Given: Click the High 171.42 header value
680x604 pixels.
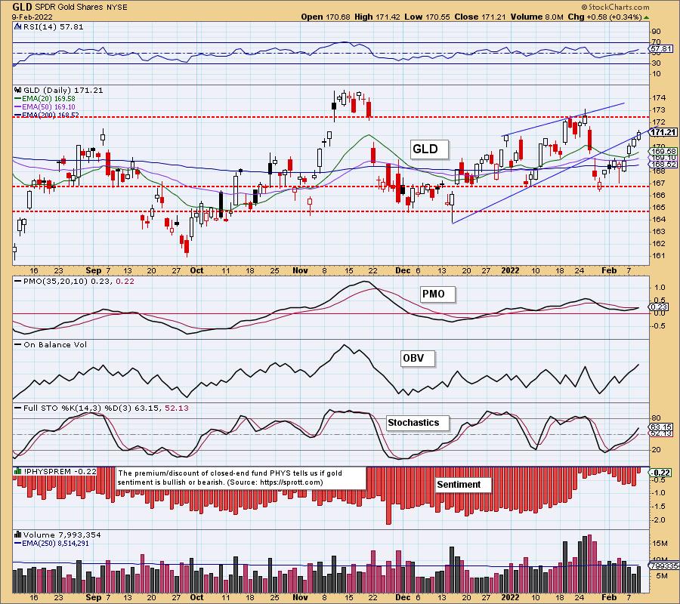Looking at the screenshot, I should [x=377, y=17].
